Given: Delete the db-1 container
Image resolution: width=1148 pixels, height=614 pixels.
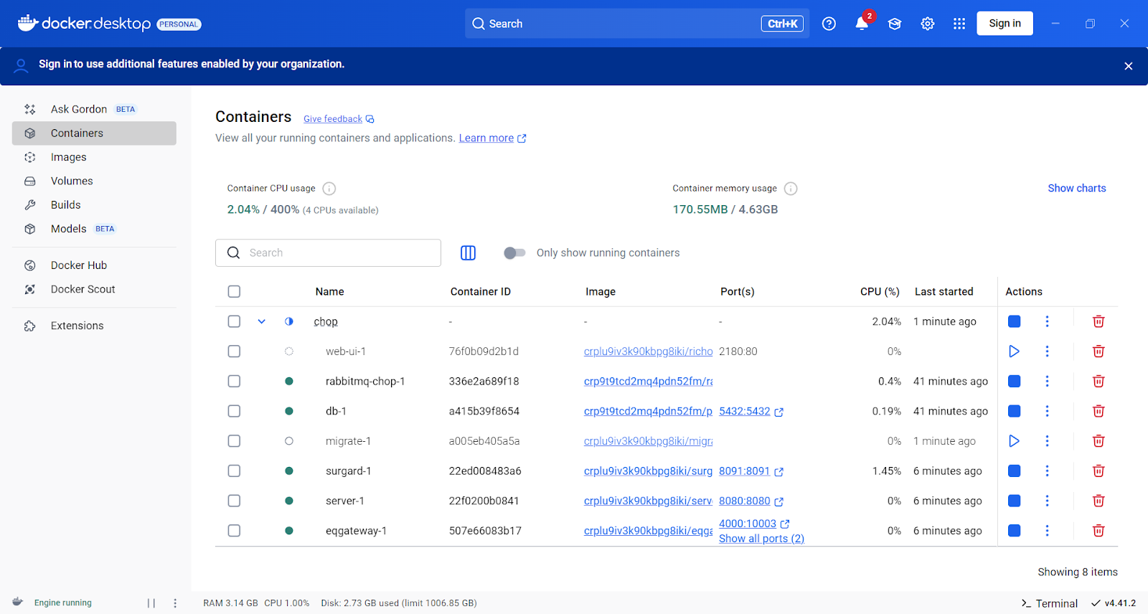Looking at the screenshot, I should (x=1098, y=411).
